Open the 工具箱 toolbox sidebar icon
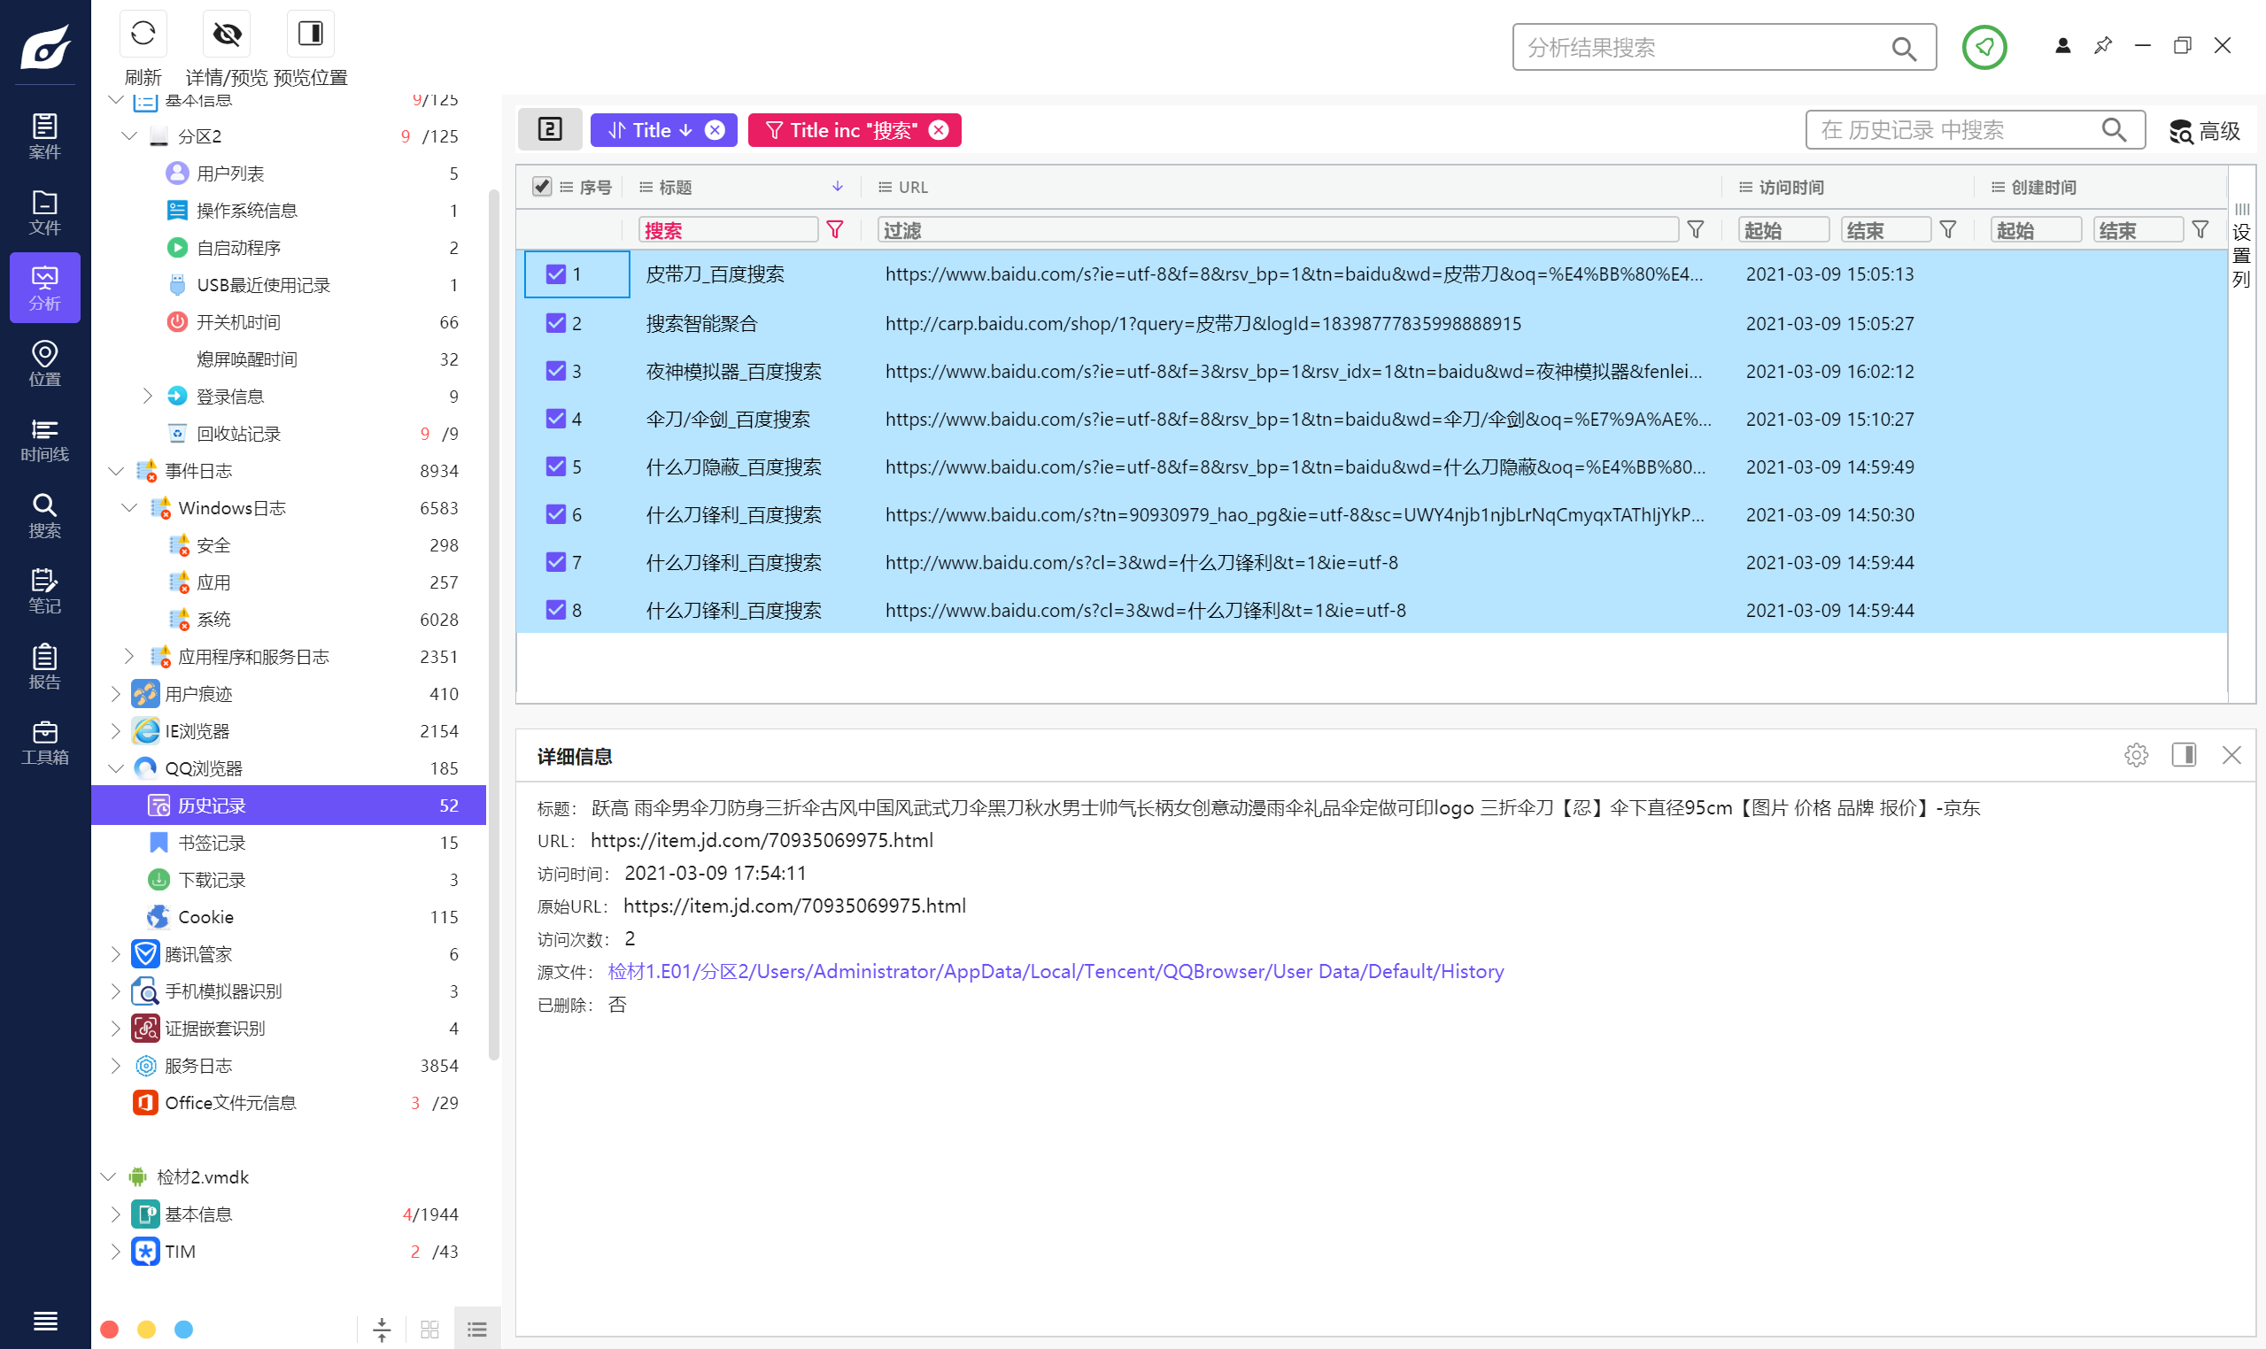The height and width of the screenshot is (1349, 2266). click(x=44, y=742)
